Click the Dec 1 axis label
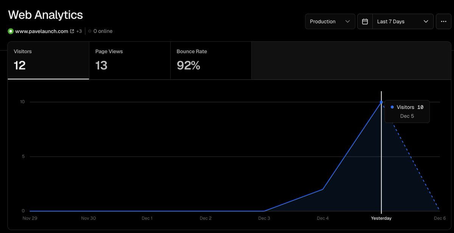 point(147,218)
